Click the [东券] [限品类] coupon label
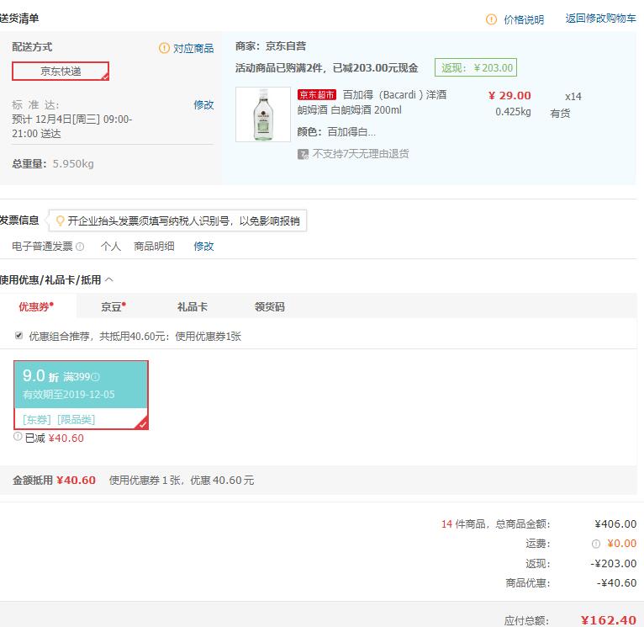The width and height of the screenshot is (644, 627). coord(59,419)
